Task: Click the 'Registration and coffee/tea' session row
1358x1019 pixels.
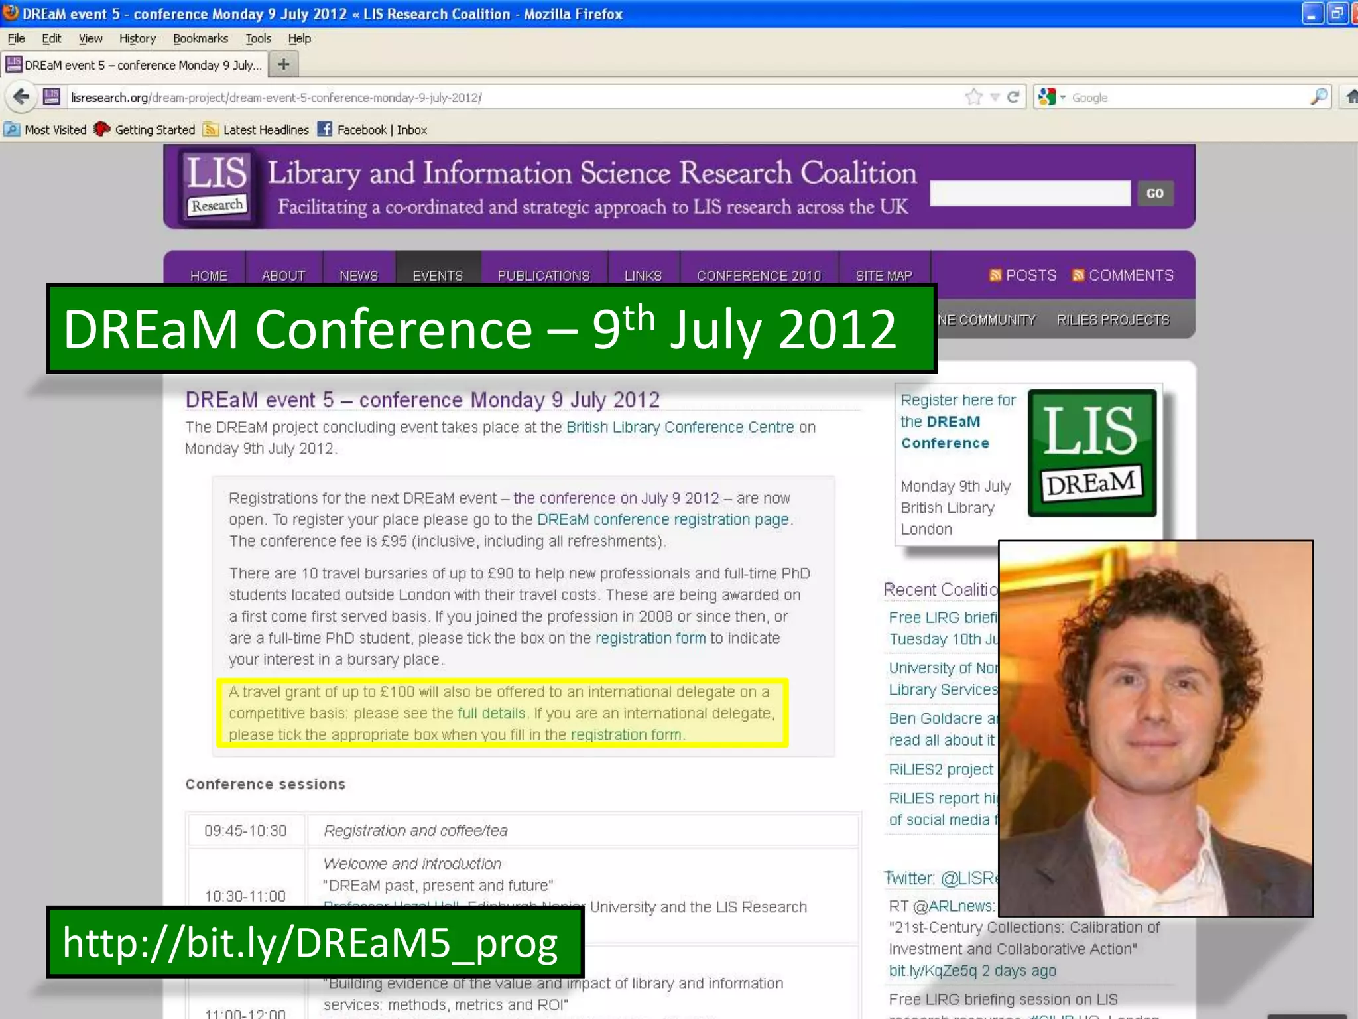Action: [x=584, y=831]
